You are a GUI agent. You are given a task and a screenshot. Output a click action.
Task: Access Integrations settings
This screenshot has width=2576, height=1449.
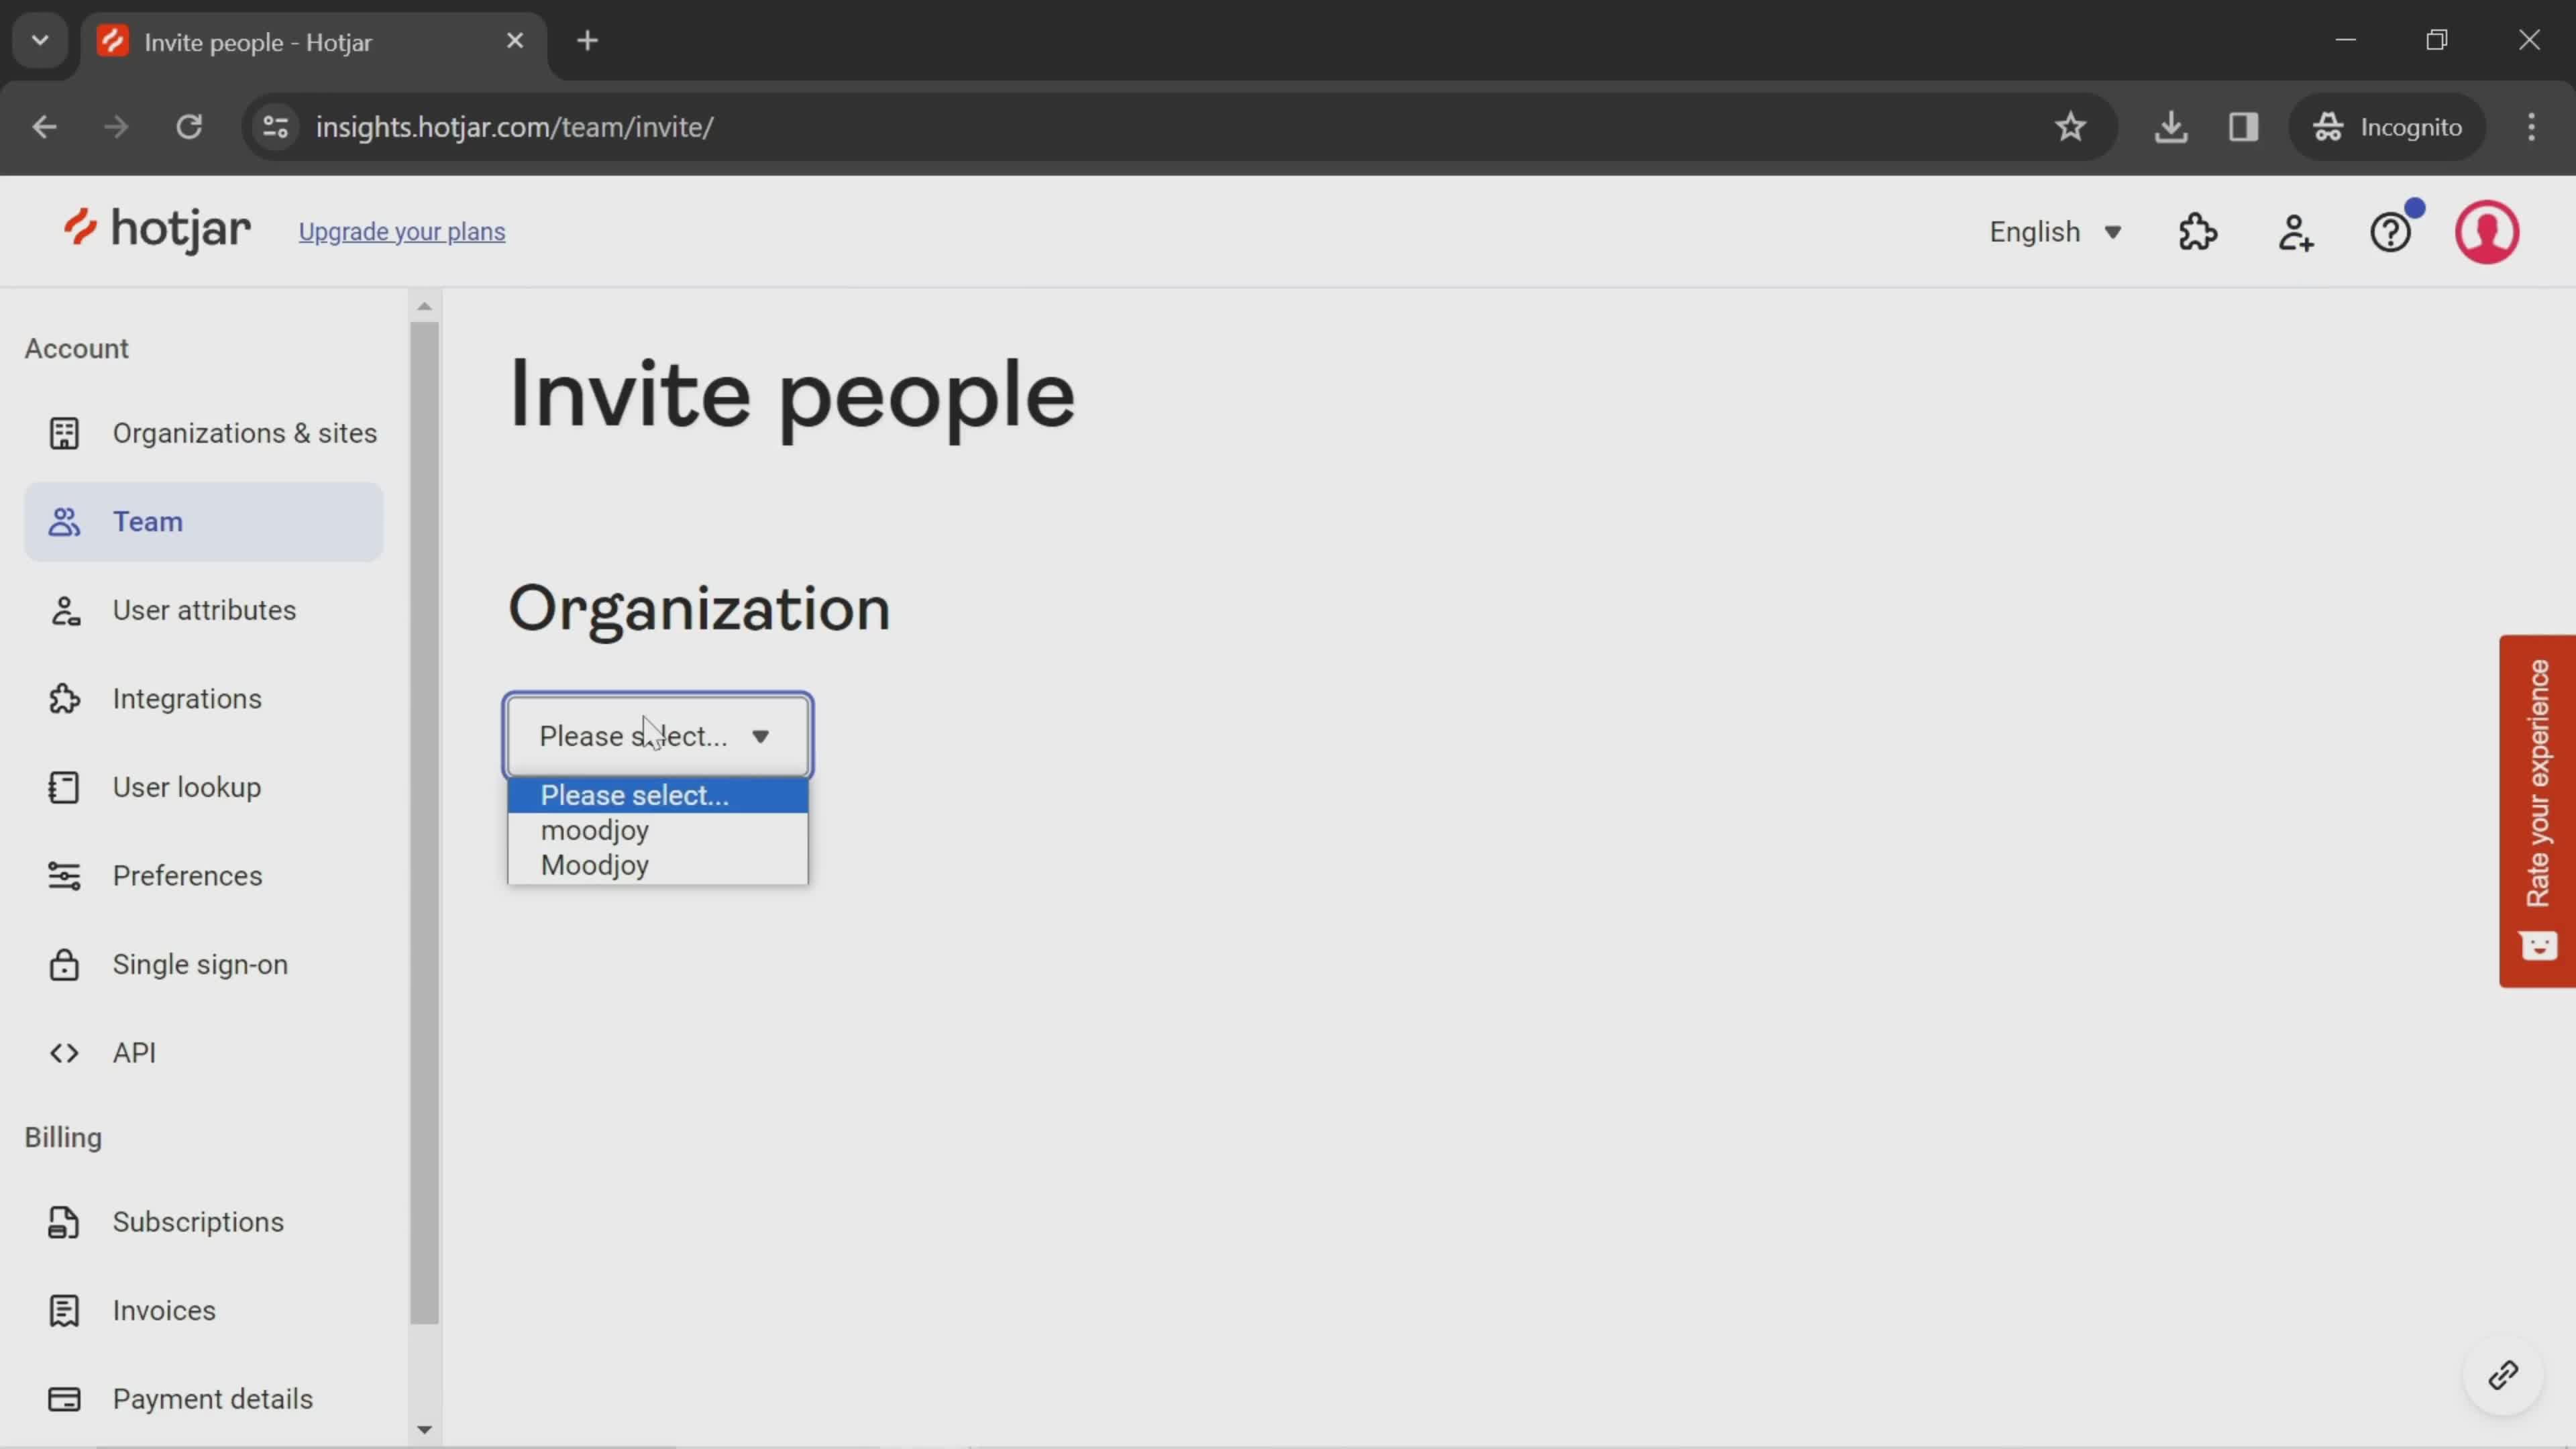(x=186, y=697)
